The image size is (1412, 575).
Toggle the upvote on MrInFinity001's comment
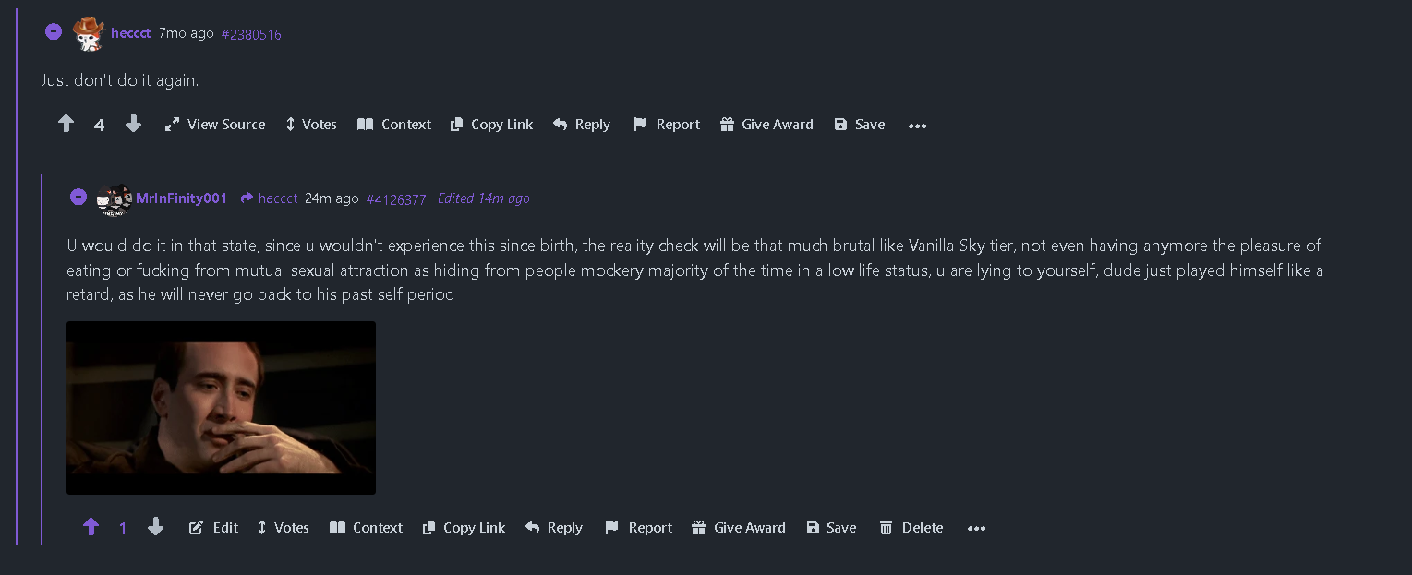tap(91, 527)
